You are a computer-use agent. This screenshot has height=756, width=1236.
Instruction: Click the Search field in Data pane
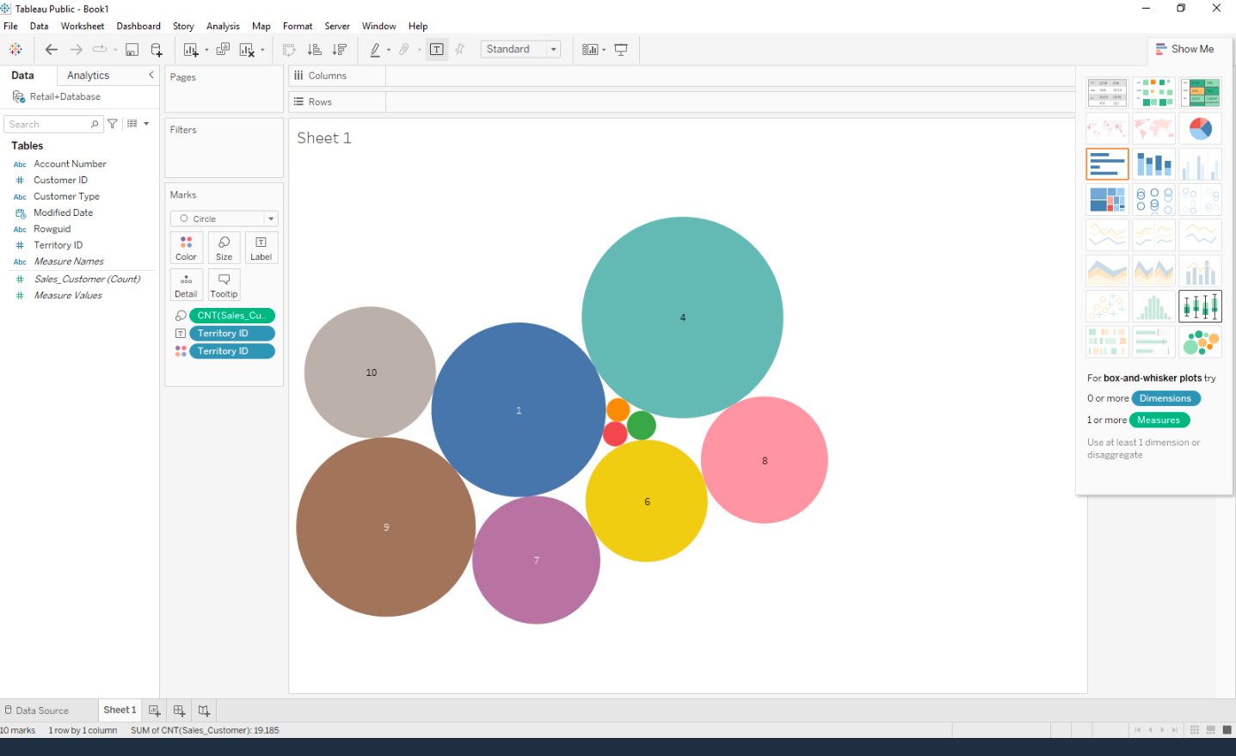pos(50,125)
